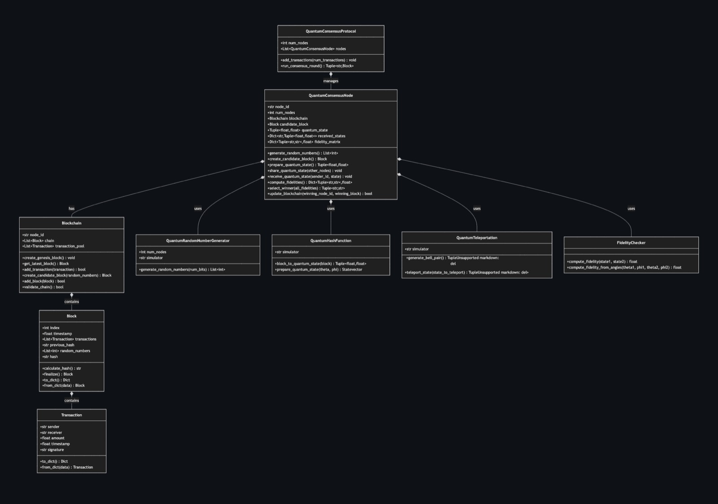Image resolution: width=718 pixels, height=504 pixels.
Task: Select the update_blockchain method line
Action: pos(320,194)
